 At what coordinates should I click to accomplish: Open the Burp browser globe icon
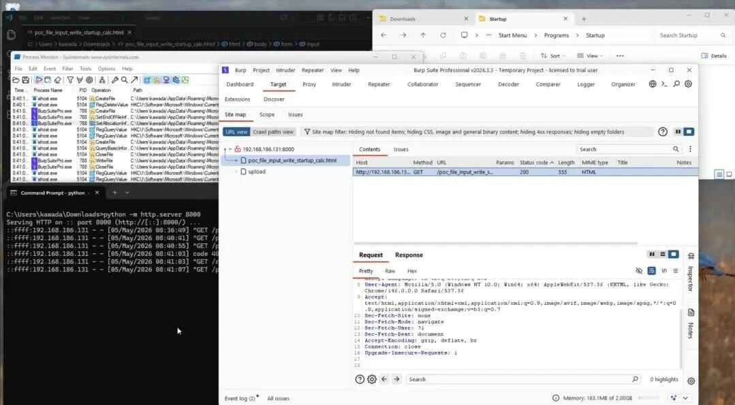tap(653, 84)
